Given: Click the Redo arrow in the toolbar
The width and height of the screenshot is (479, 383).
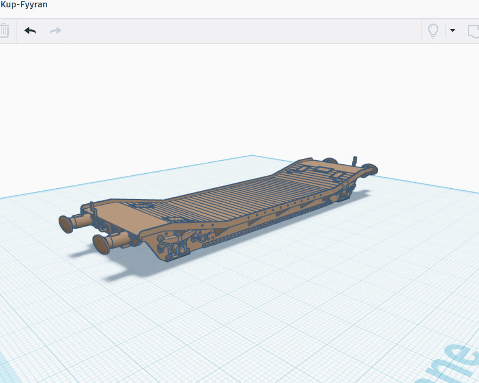Looking at the screenshot, I should (x=55, y=31).
